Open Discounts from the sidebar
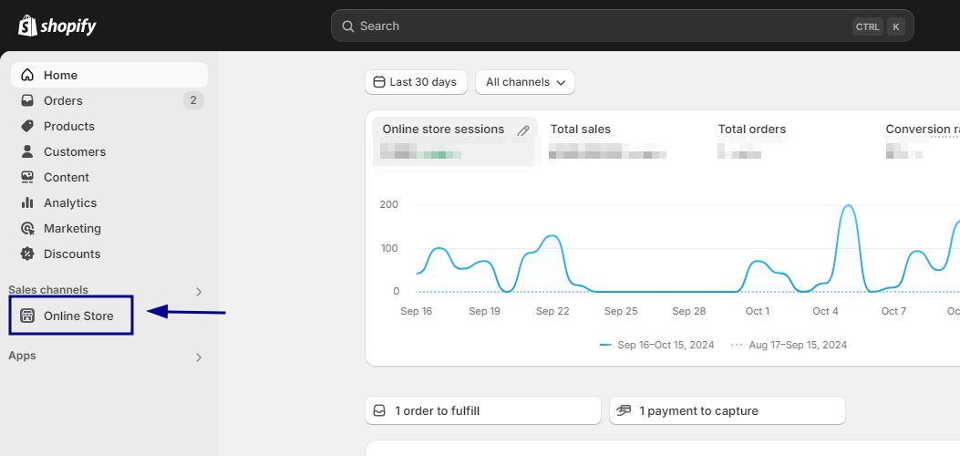960x456 pixels. [109, 254]
